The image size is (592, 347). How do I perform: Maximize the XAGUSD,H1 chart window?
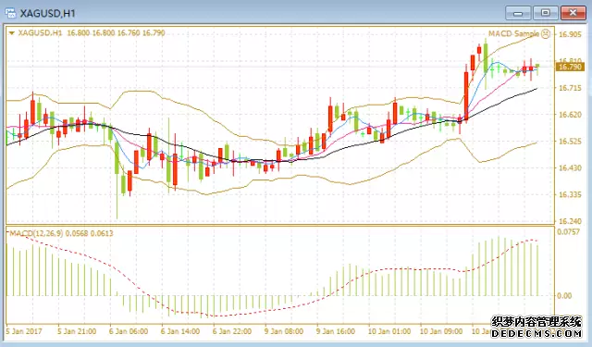(546, 13)
